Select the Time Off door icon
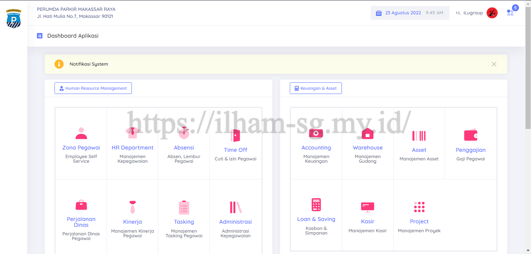 pyautogui.click(x=235, y=136)
